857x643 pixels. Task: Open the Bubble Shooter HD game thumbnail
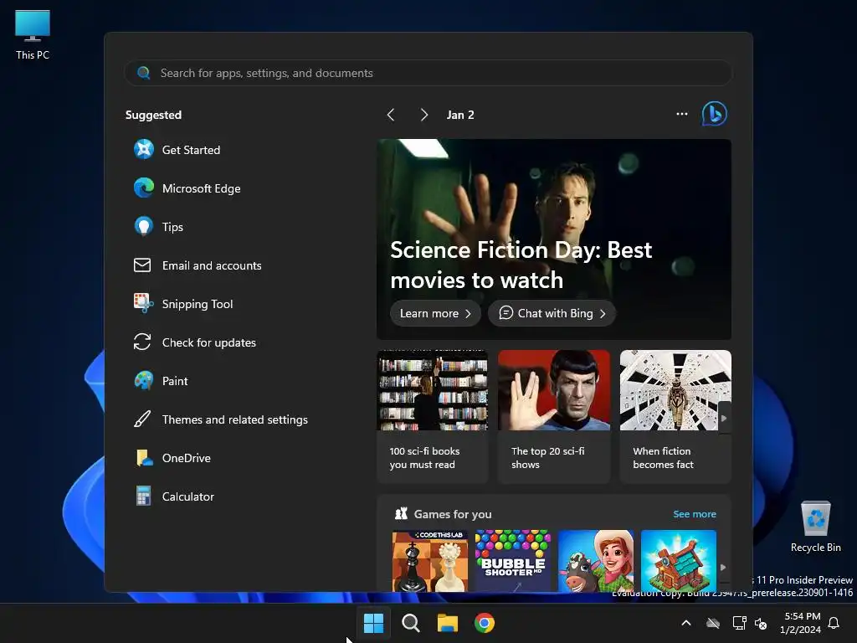[513, 560]
